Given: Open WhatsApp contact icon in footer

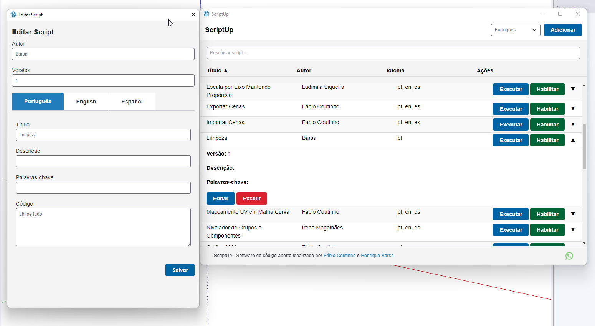Looking at the screenshot, I should [x=569, y=256].
